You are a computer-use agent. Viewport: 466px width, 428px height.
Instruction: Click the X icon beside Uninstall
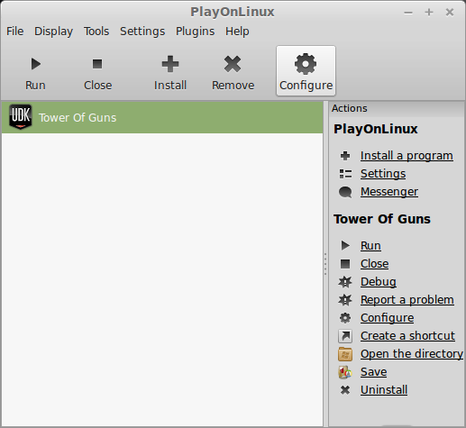pyautogui.click(x=345, y=390)
